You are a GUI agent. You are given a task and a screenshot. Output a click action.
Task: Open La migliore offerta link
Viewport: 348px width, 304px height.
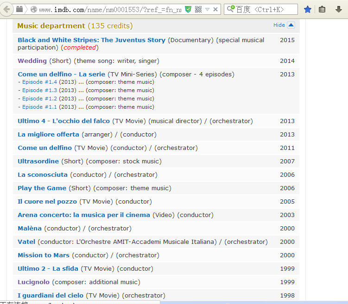point(48,135)
